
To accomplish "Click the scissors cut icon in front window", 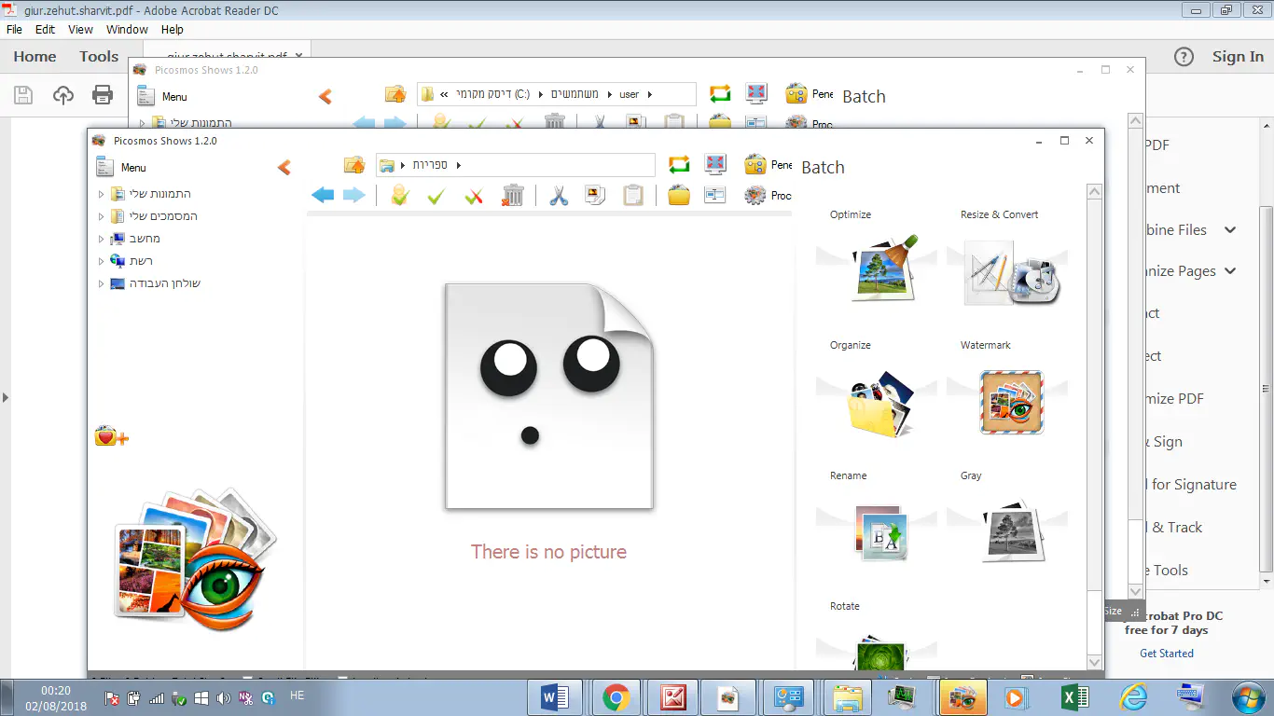I will pos(559,195).
